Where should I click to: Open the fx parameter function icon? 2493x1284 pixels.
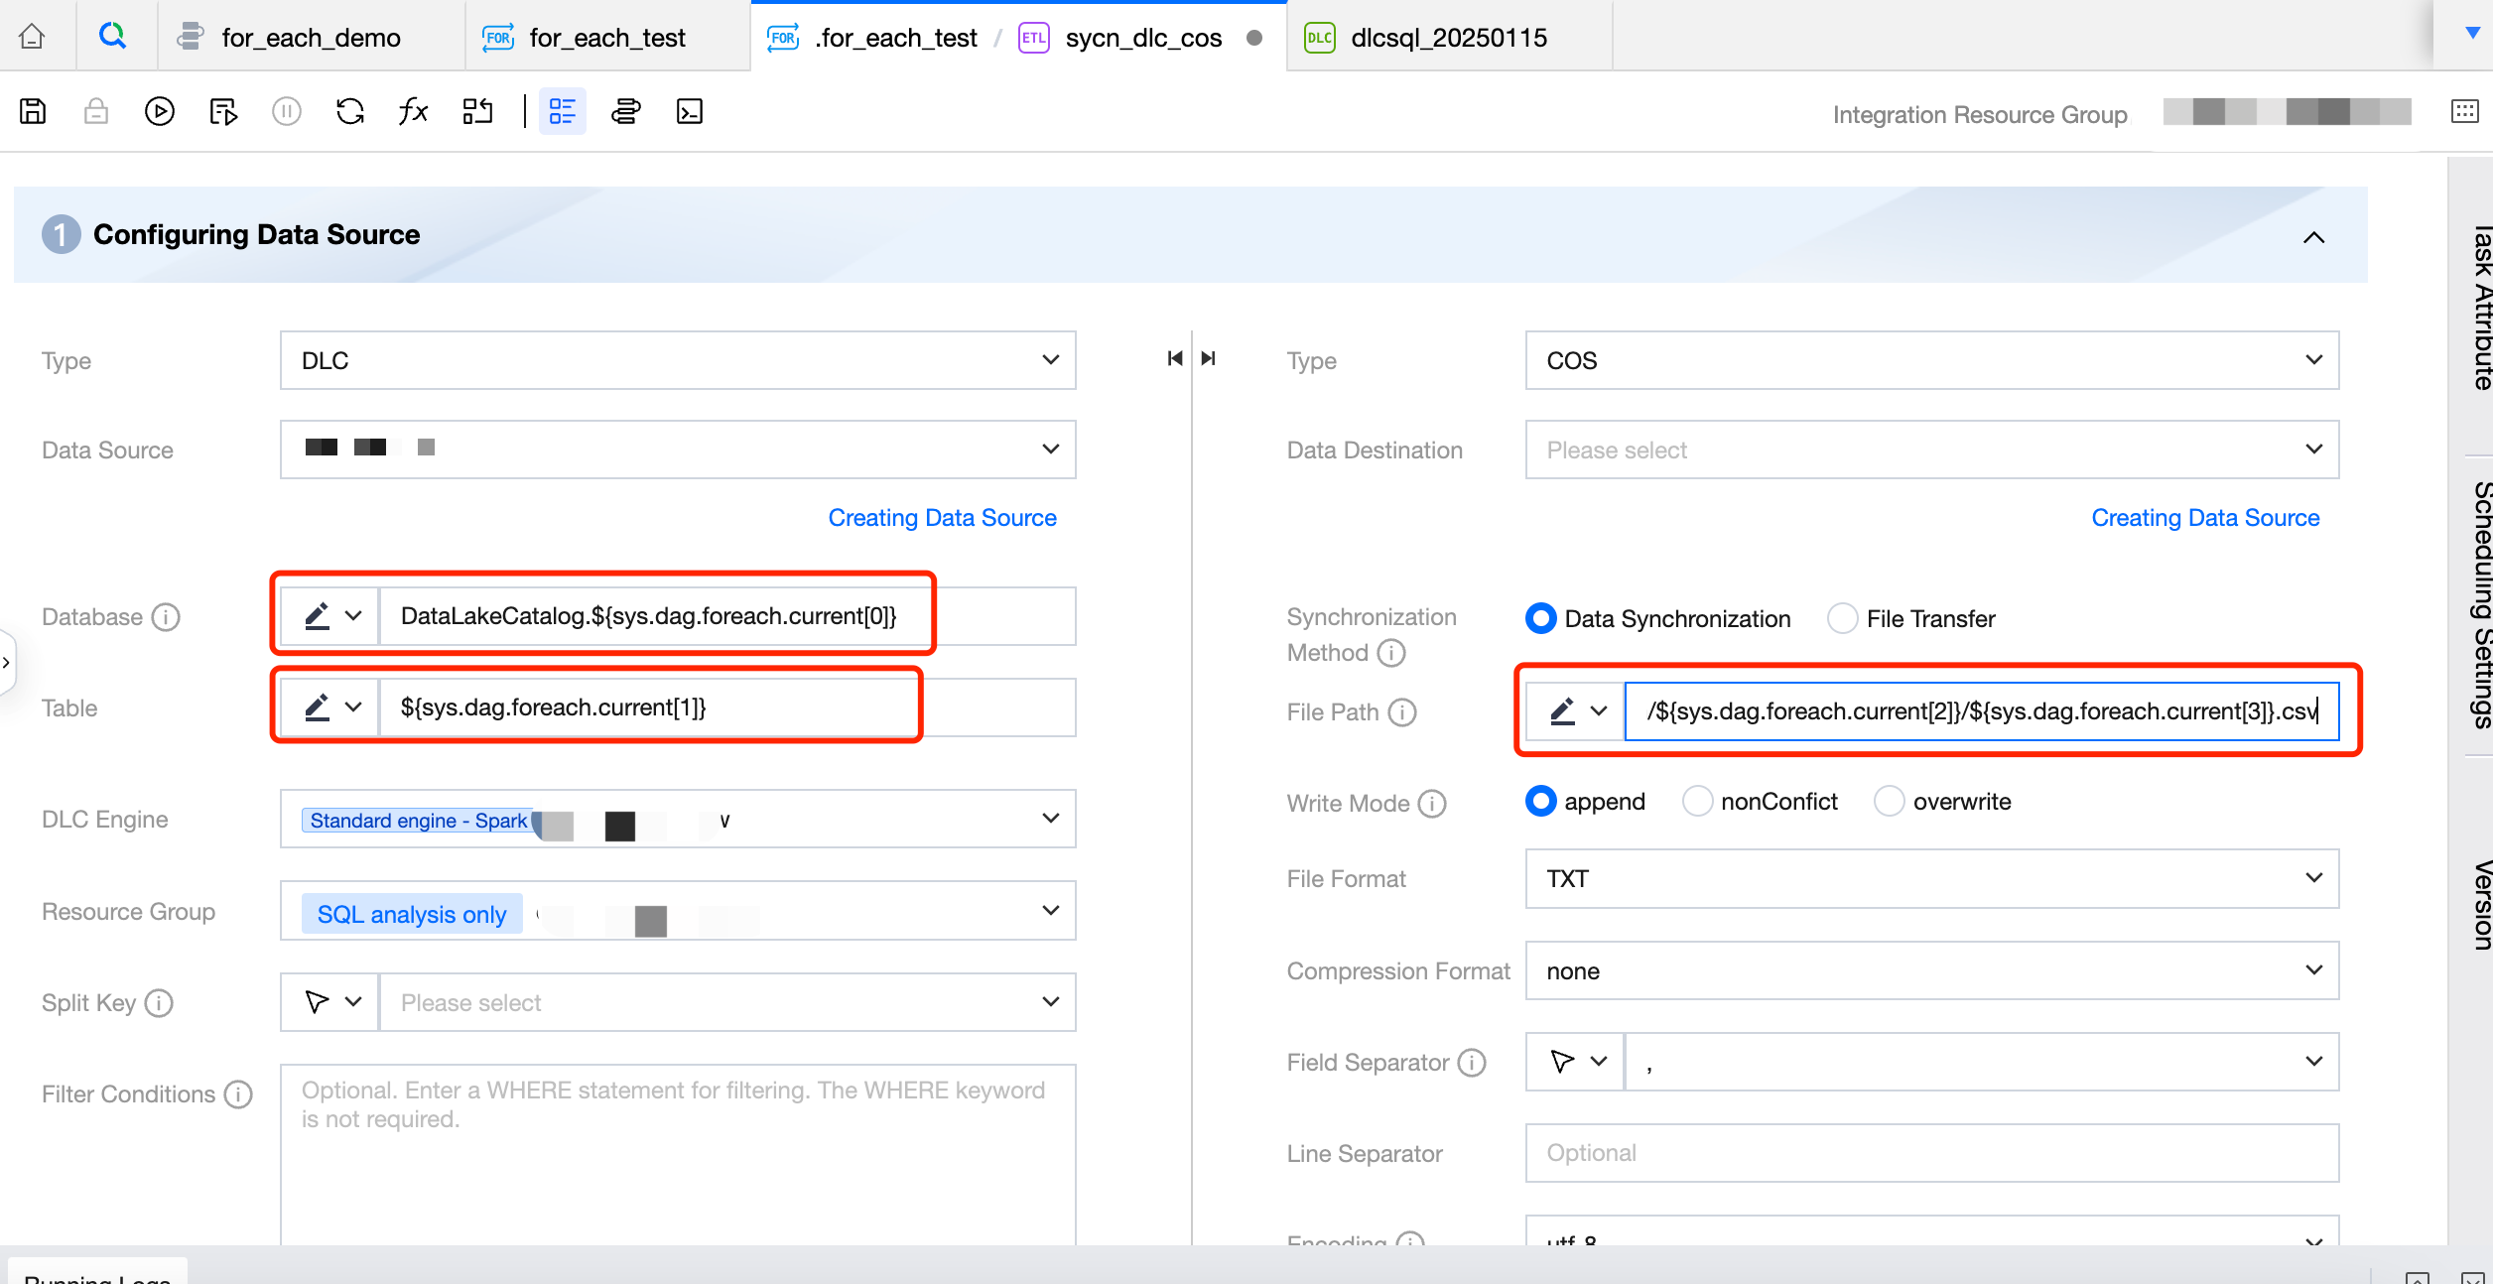pos(413,111)
